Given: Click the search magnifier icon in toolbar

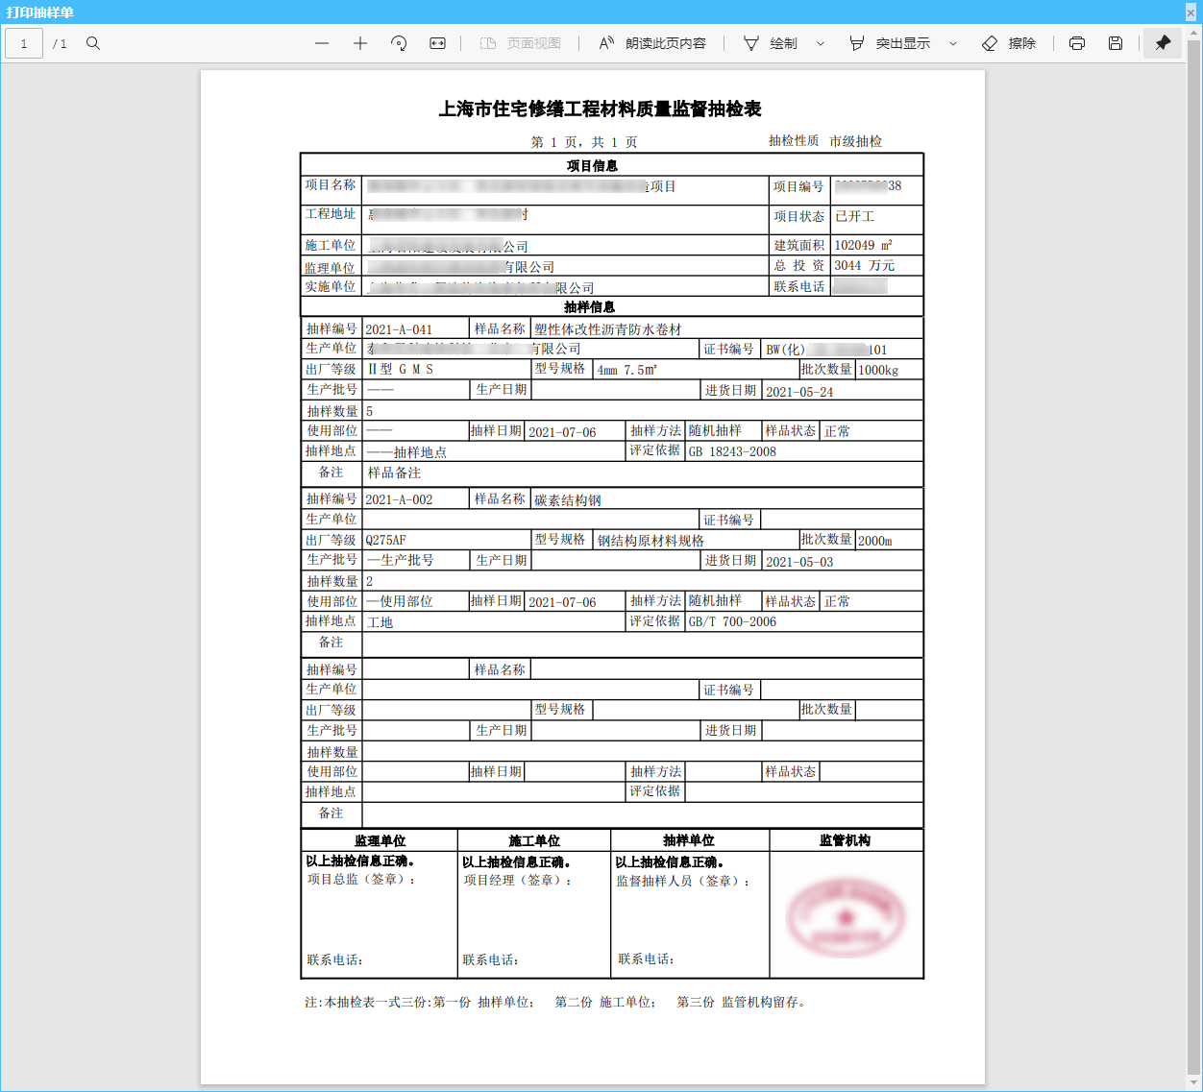Looking at the screenshot, I should coord(93,43).
